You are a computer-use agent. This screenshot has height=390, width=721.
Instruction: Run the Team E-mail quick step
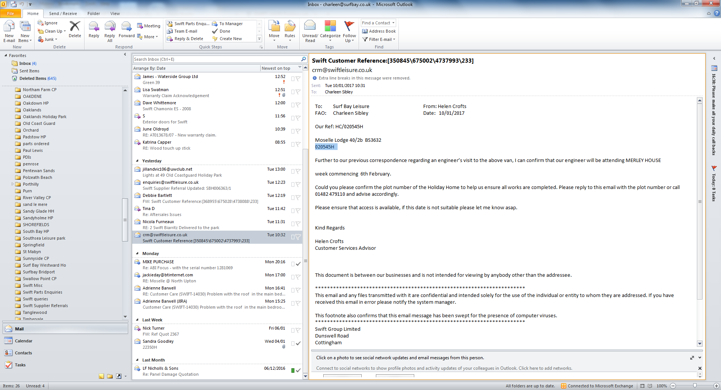click(182, 31)
